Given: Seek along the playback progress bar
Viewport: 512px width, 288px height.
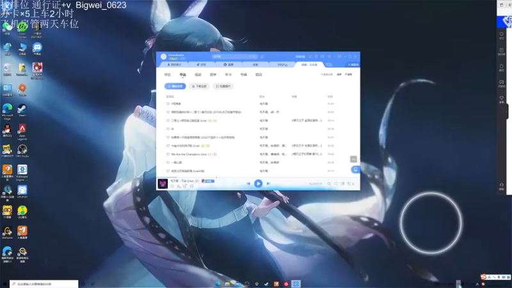Looking at the screenshot, I should tap(258, 178).
